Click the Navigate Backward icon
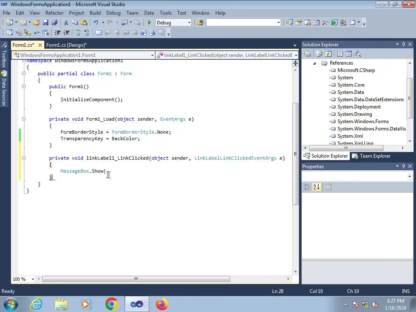The height and width of the screenshot is (312, 416). 124,23
